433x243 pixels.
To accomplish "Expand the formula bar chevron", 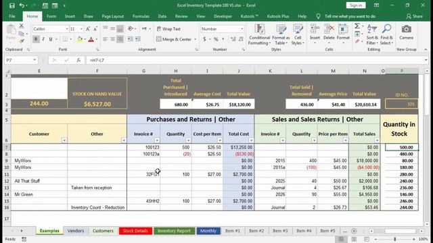I will pos(426,60).
